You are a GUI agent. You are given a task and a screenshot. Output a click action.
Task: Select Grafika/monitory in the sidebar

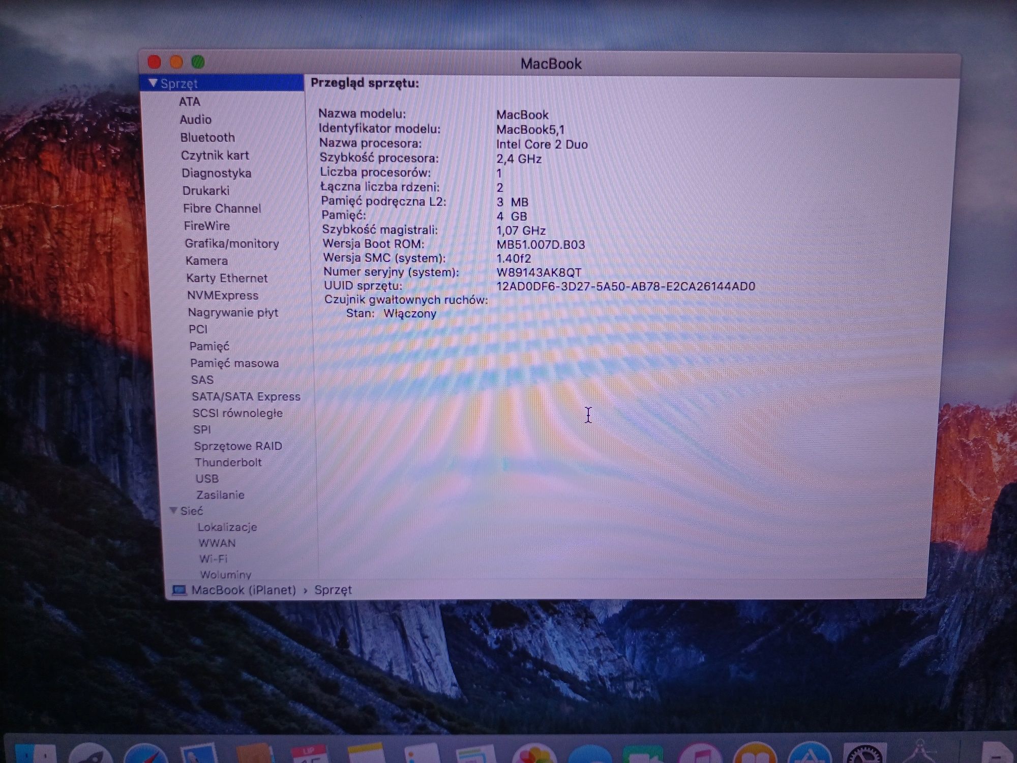point(231,243)
